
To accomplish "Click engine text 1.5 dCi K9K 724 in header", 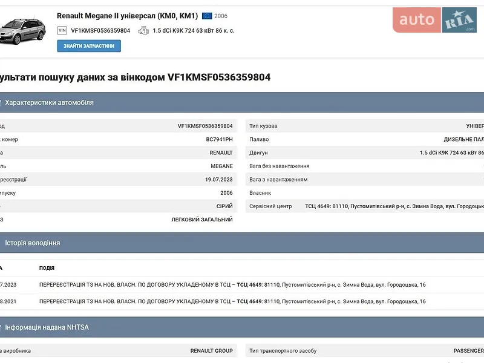I will point(194,31).
